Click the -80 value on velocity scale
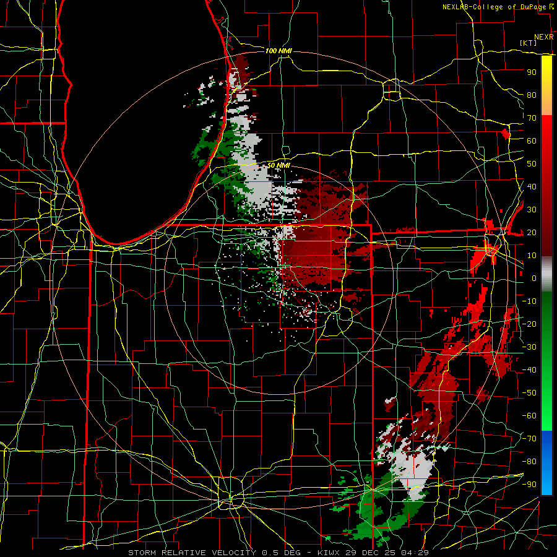The image size is (557, 557). (529, 462)
